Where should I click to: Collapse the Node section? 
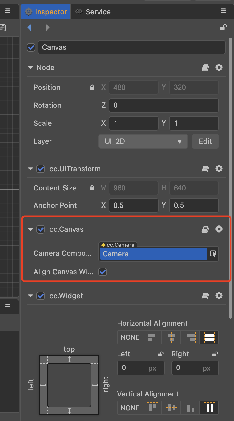(x=30, y=68)
